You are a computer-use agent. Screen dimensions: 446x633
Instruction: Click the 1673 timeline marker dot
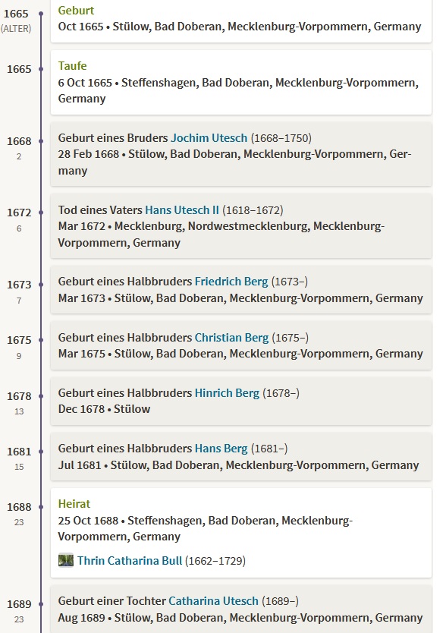[x=41, y=285]
